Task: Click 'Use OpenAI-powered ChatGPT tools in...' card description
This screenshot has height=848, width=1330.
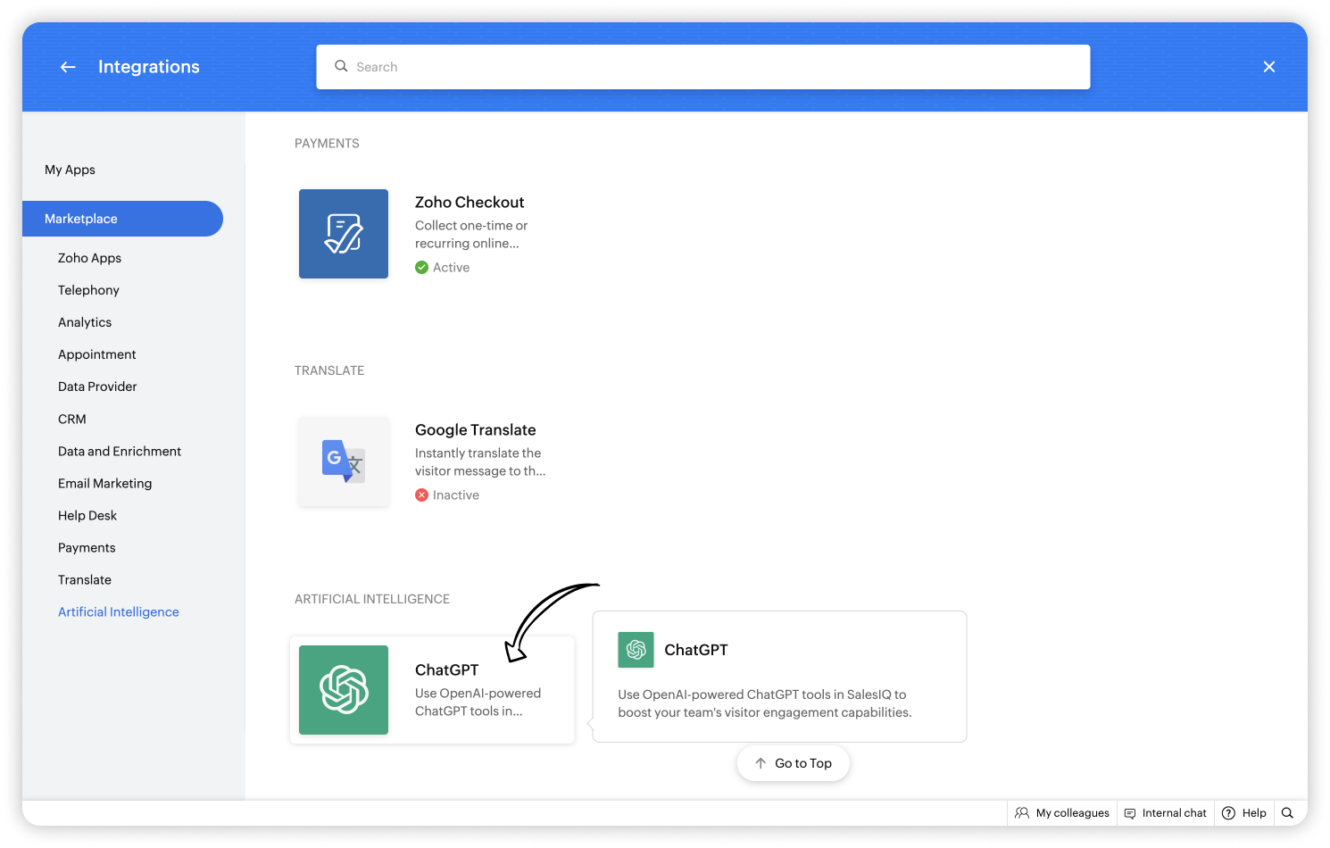Action: 478,703
